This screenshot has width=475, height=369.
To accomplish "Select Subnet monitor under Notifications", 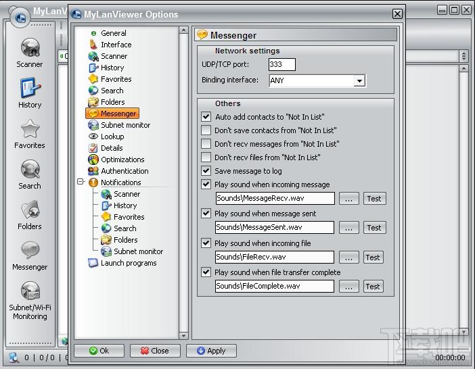I will coord(138,251).
